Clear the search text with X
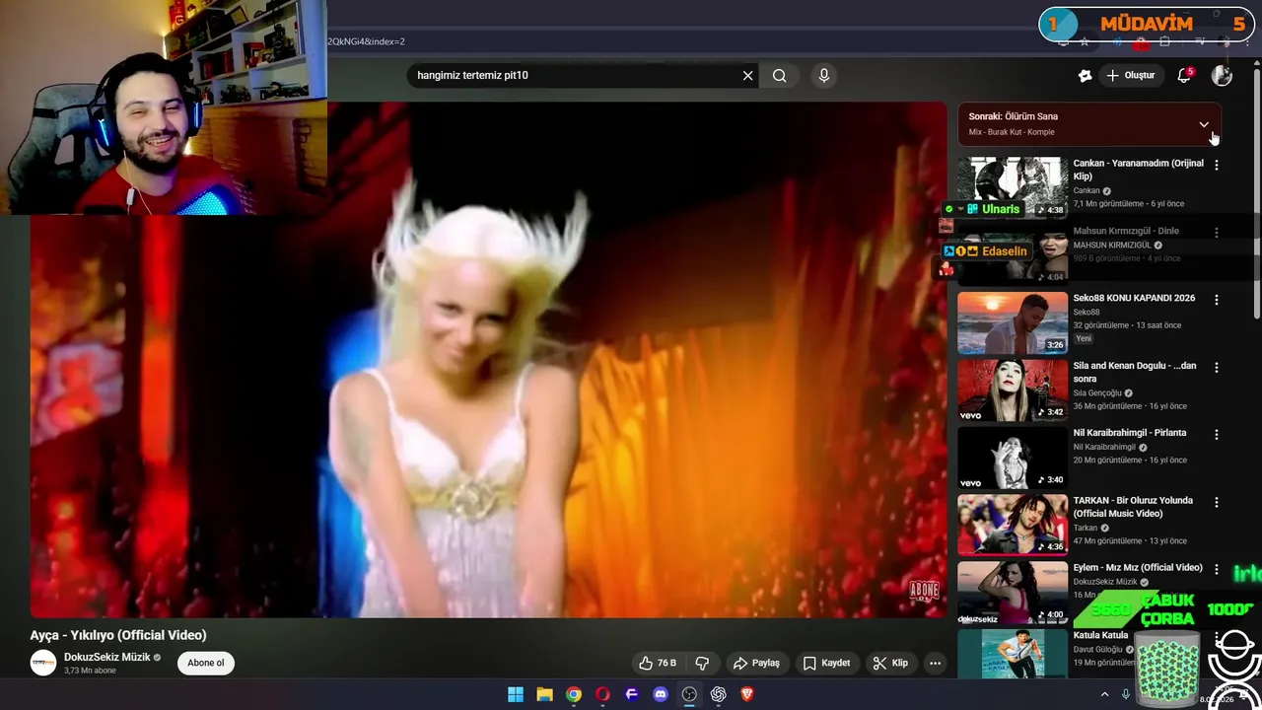This screenshot has height=710, width=1262. [x=747, y=75]
